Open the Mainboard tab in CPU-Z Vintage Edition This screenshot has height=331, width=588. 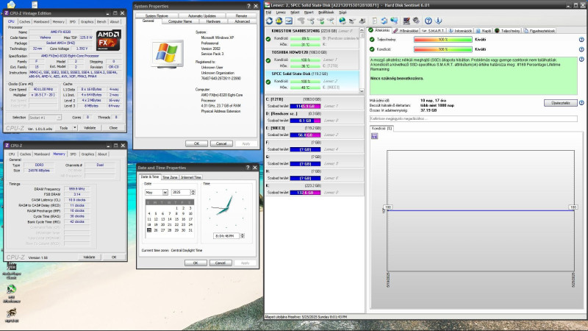click(x=41, y=22)
